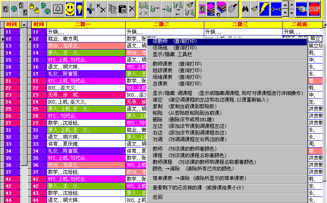The image size is (327, 203).
Task: Click the clipboard paste icon
Action: click(x=122, y=8)
